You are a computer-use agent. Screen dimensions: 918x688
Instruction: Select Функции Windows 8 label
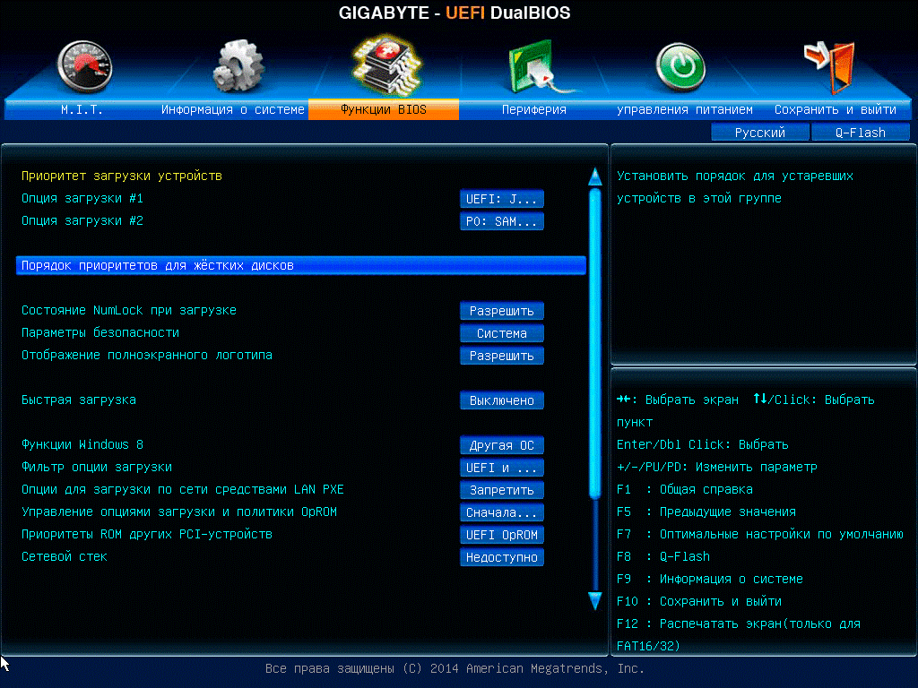[82, 444]
